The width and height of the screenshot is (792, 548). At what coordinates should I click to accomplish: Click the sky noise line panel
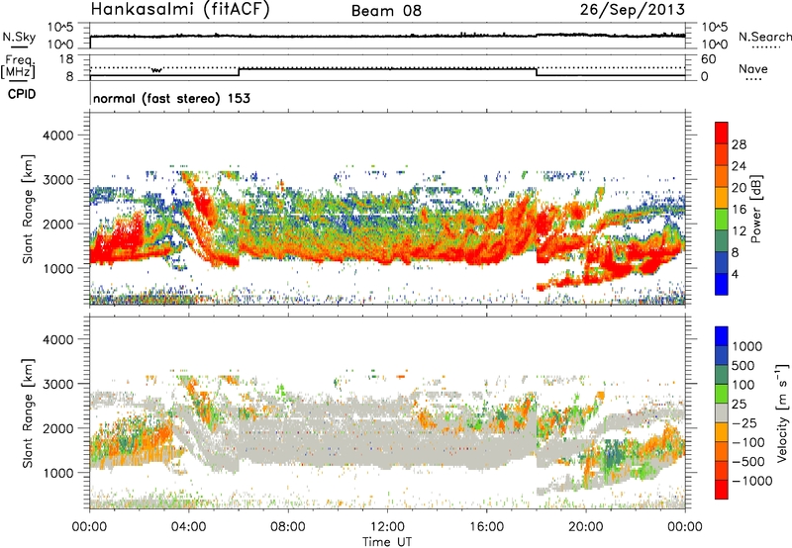pyautogui.click(x=387, y=36)
